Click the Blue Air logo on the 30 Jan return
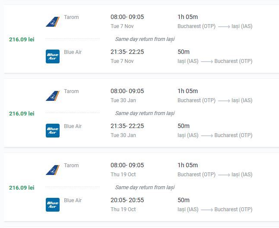279x228 pixels. 53,131
